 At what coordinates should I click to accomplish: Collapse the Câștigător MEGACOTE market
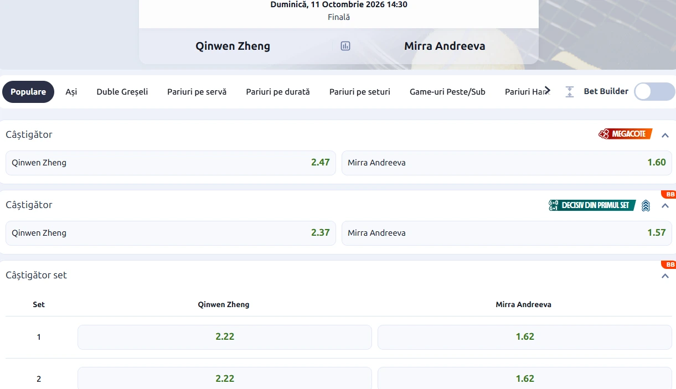click(x=665, y=135)
